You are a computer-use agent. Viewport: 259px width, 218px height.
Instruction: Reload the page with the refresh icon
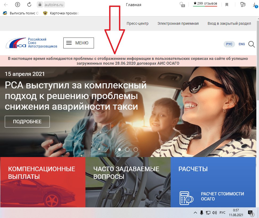click(x=29, y=5)
